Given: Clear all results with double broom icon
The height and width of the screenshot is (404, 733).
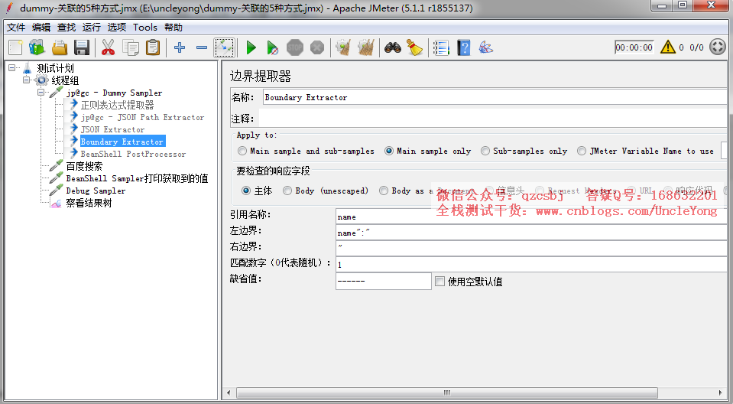Looking at the screenshot, I should pyautogui.click(x=366, y=47).
